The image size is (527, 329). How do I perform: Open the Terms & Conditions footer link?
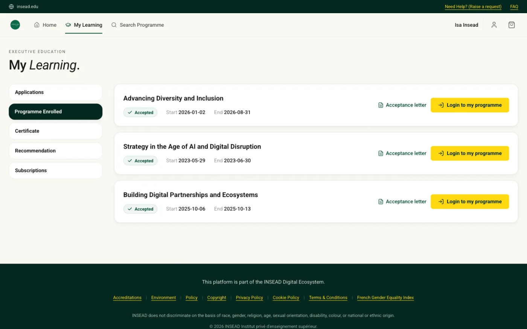click(x=328, y=297)
